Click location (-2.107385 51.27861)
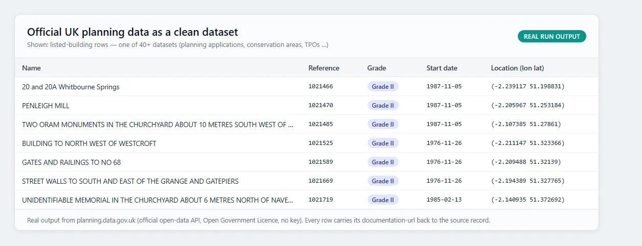Image resolution: width=642 pixels, height=246 pixels. 526,125
